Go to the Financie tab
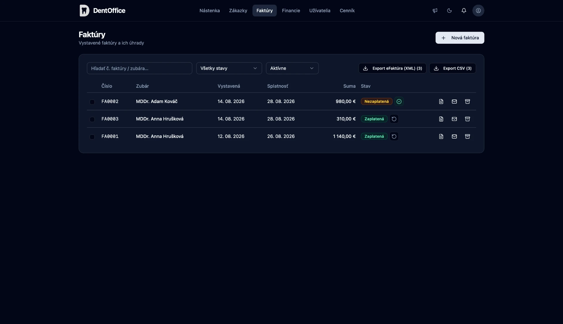The width and height of the screenshot is (563, 324). coord(291,11)
